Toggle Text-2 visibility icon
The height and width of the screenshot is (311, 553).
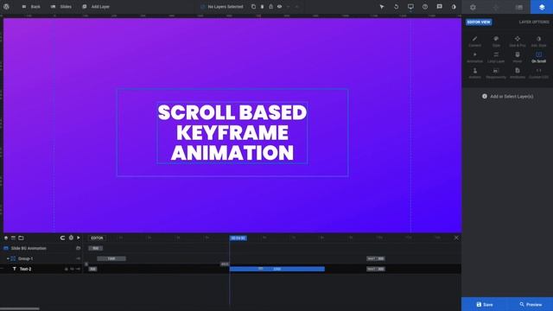[78, 269]
